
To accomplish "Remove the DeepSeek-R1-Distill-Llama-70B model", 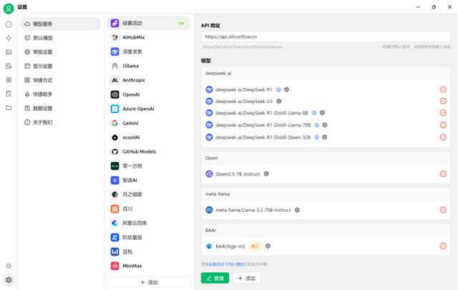I will pos(443,125).
